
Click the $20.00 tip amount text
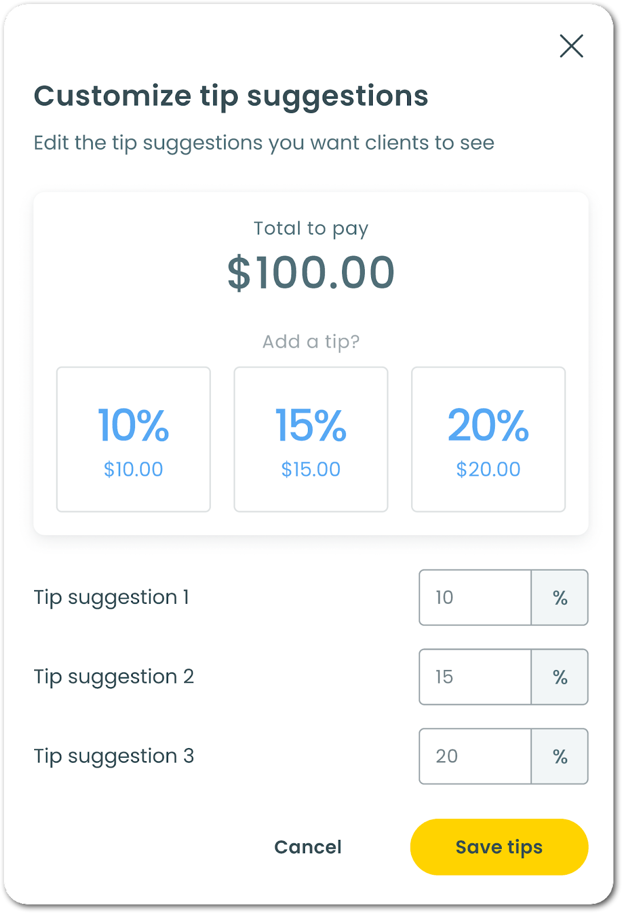(x=488, y=470)
